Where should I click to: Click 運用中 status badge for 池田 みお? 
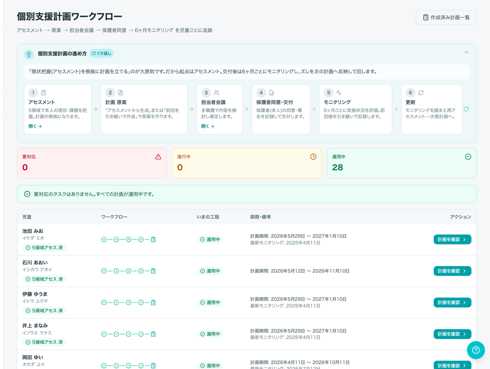pos(210,240)
